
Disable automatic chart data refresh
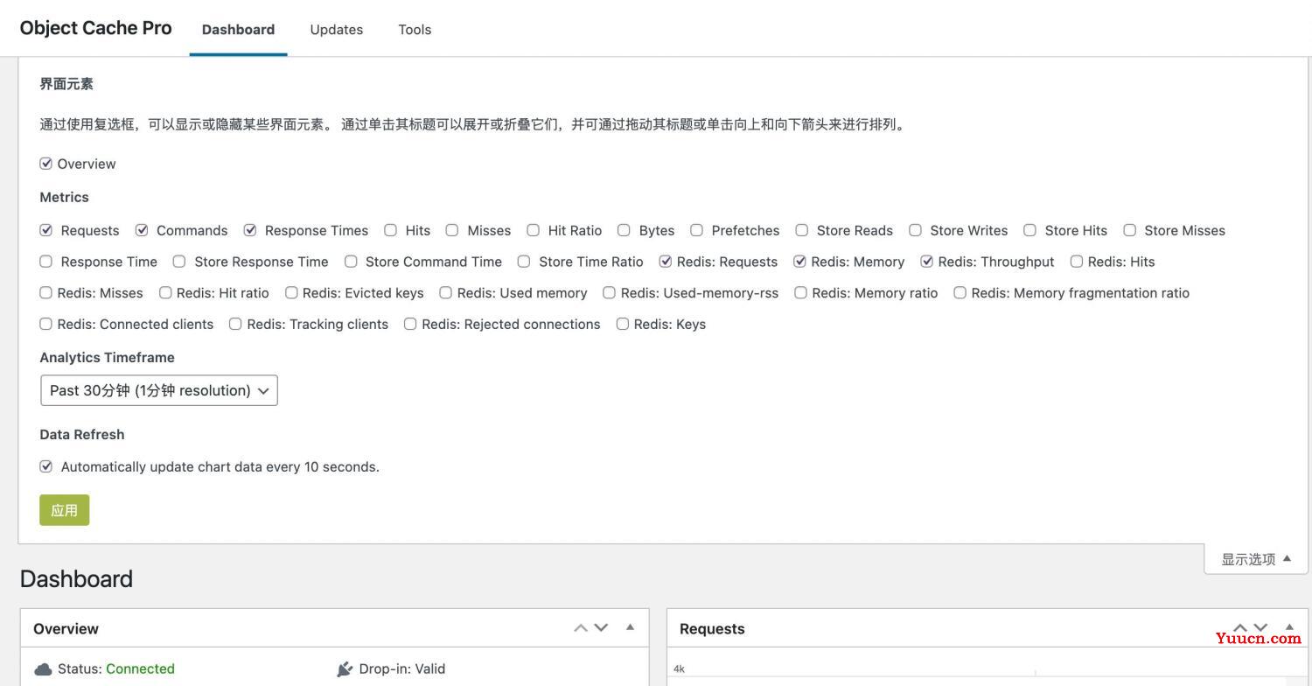[46, 466]
